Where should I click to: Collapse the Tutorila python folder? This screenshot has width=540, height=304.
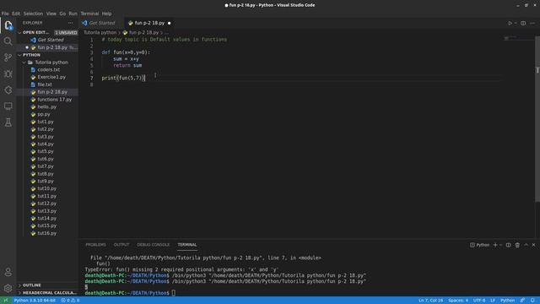pos(47,62)
